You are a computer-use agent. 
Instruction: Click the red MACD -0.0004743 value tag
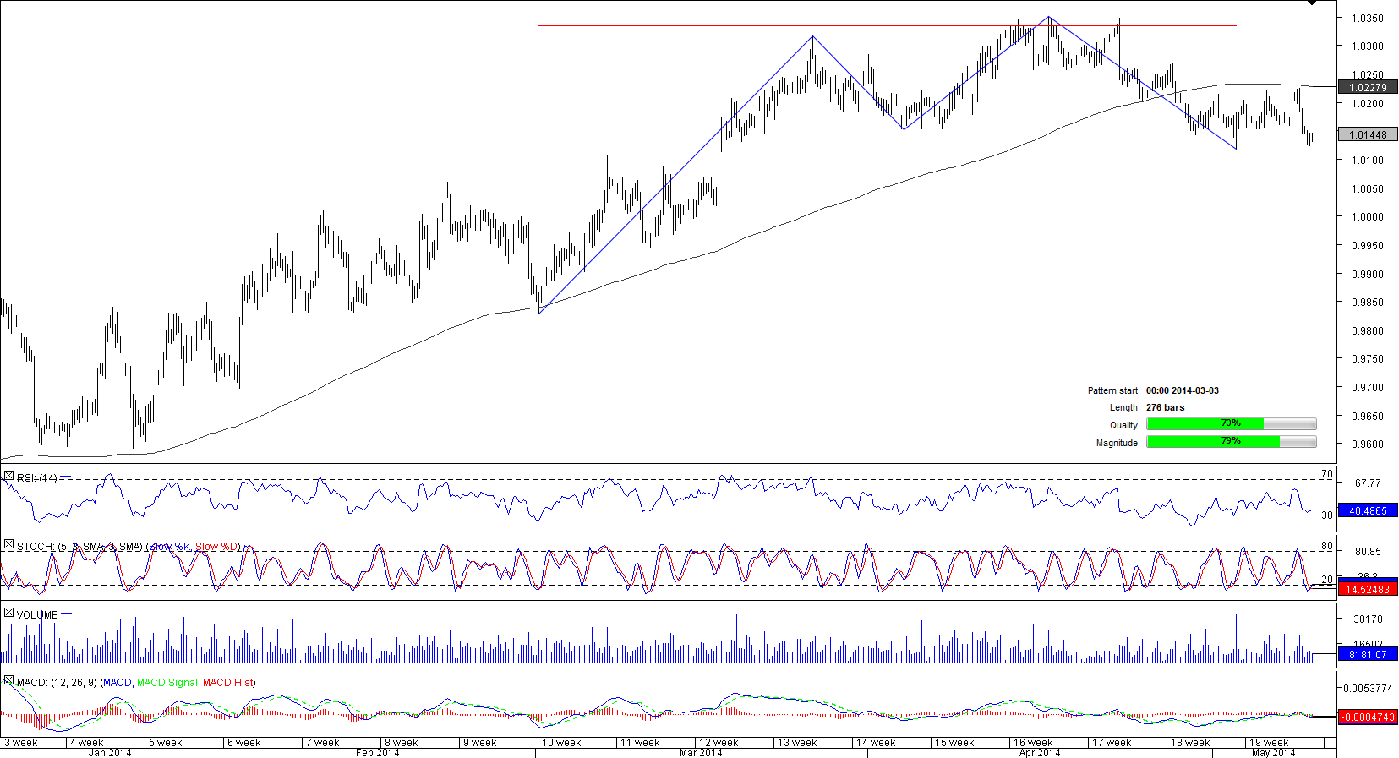click(1368, 717)
